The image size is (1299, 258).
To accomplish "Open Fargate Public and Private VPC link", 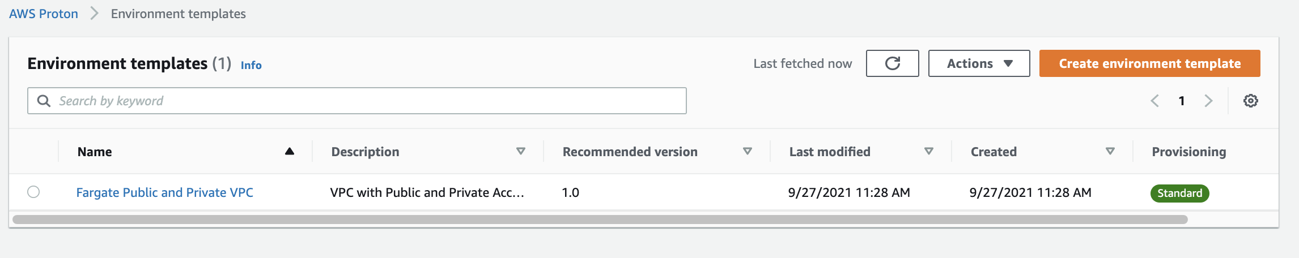I will pyautogui.click(x=165, y=192).
